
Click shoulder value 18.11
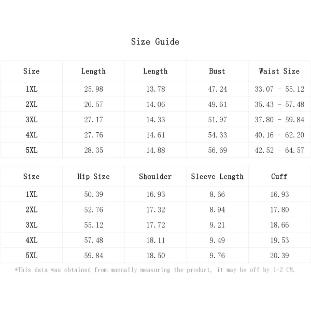click(155, 240)
